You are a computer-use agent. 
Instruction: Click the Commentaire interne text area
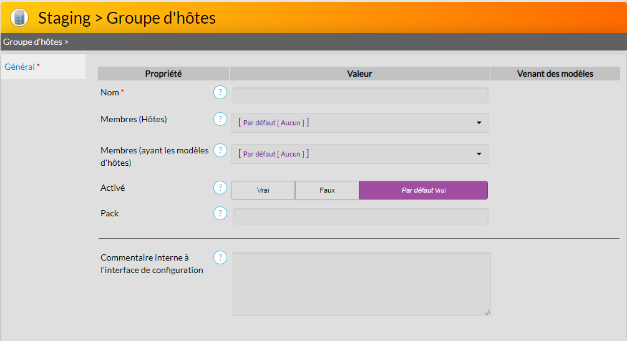361,284
